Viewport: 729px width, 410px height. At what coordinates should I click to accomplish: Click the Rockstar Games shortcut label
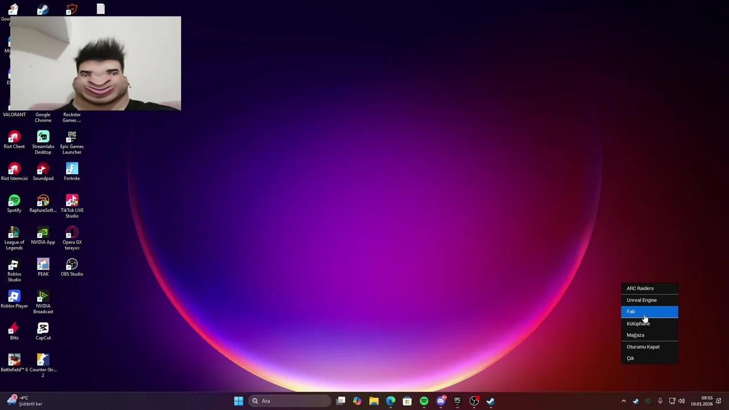pyautogui.click(x=72, y=117)
